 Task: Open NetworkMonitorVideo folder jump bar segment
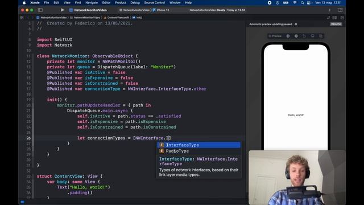85,18
